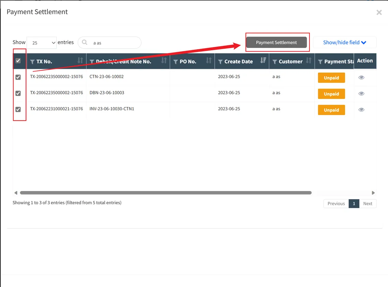View details eye icon for CTN-23-06-10002
Viewport: 388px width, 287px height.
361,78
